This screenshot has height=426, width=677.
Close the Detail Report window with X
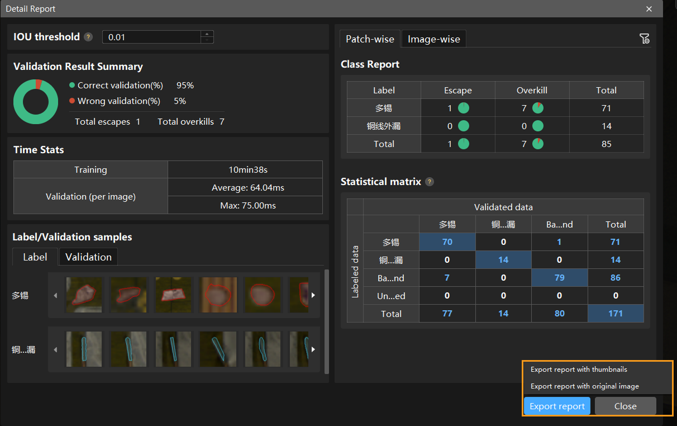(649, 9)
